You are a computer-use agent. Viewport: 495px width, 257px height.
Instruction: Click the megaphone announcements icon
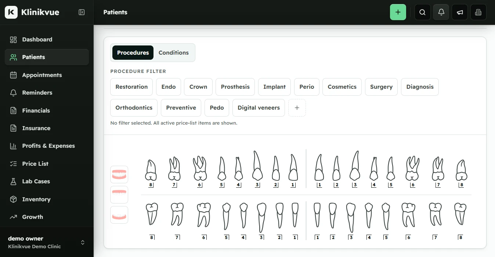coord(460,12)
